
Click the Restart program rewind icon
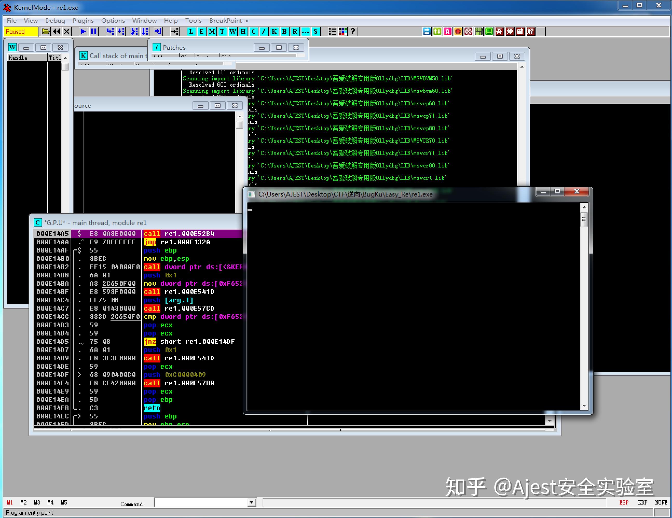[x=56, y=31]
